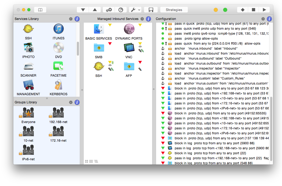Click the Strategies button
This screenshot has height=186, width=282.
(174, 10)
